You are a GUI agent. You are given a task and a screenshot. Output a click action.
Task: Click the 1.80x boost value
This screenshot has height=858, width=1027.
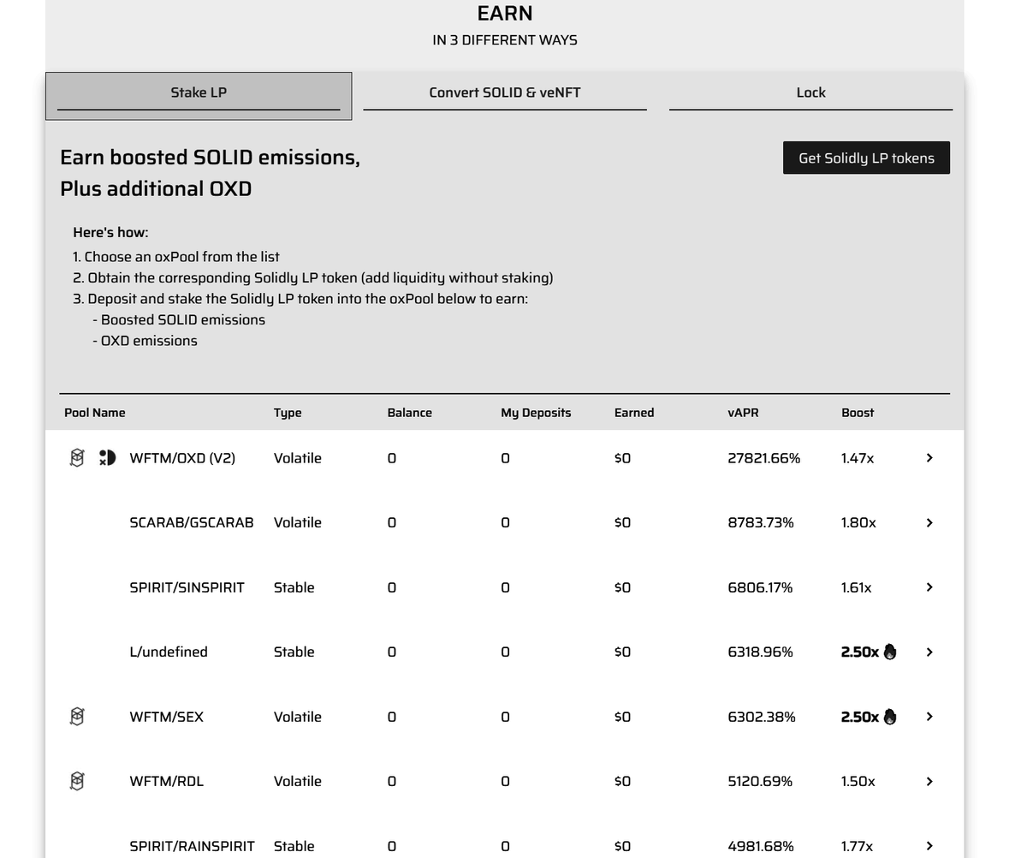[858, 522]
